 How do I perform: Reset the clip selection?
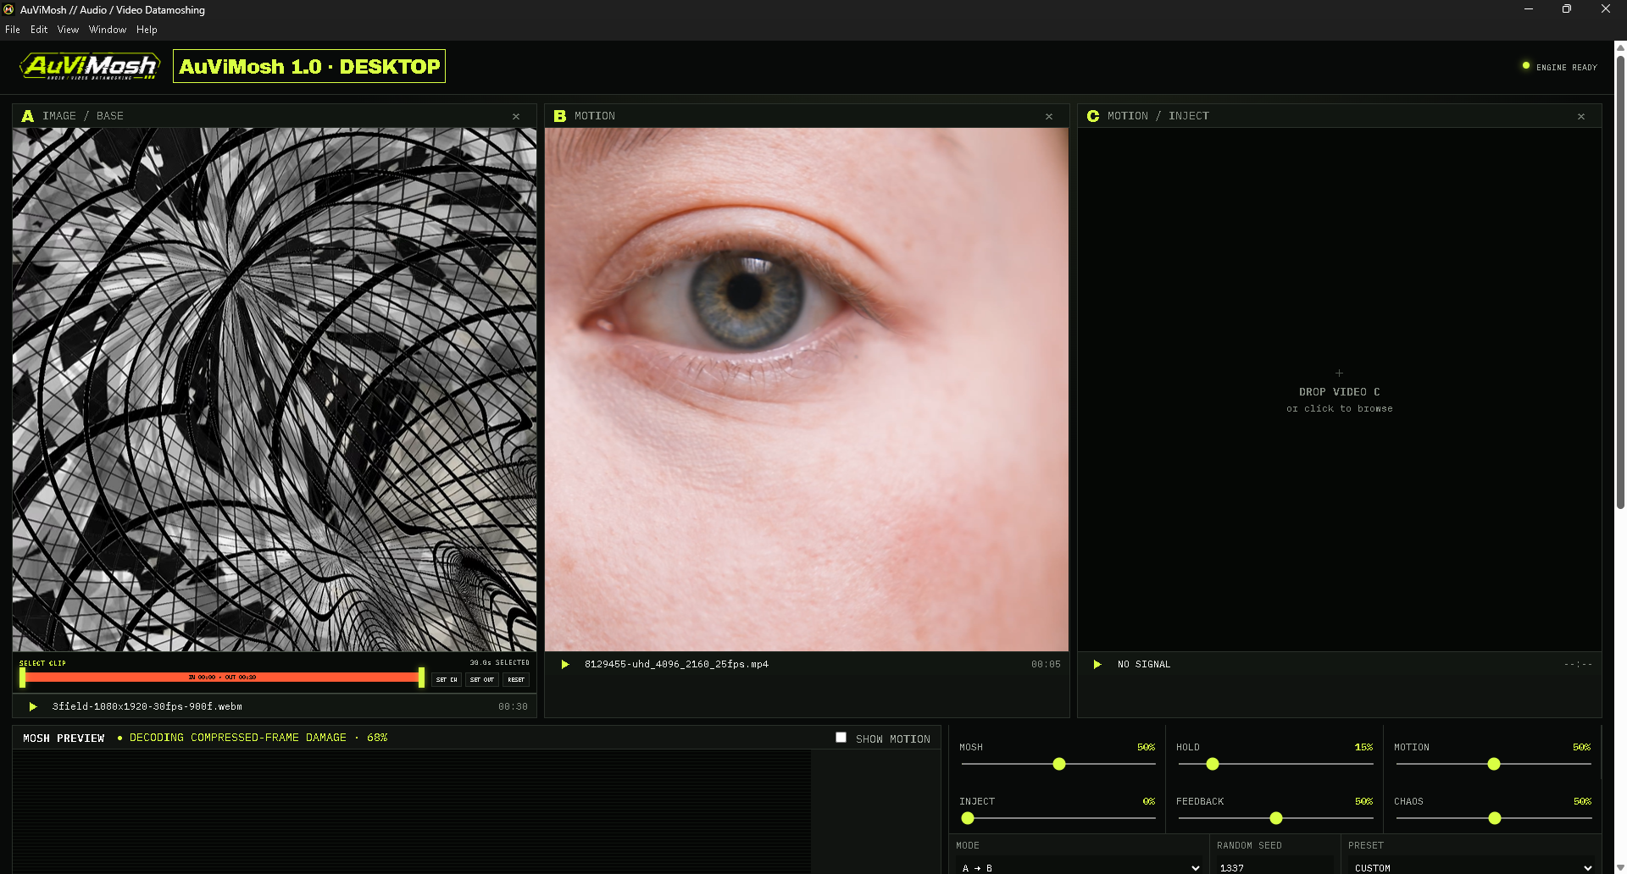click(x=516, y=679)
